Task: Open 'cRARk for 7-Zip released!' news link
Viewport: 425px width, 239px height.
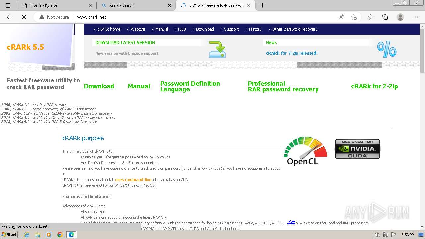Action: pos(292,53)
